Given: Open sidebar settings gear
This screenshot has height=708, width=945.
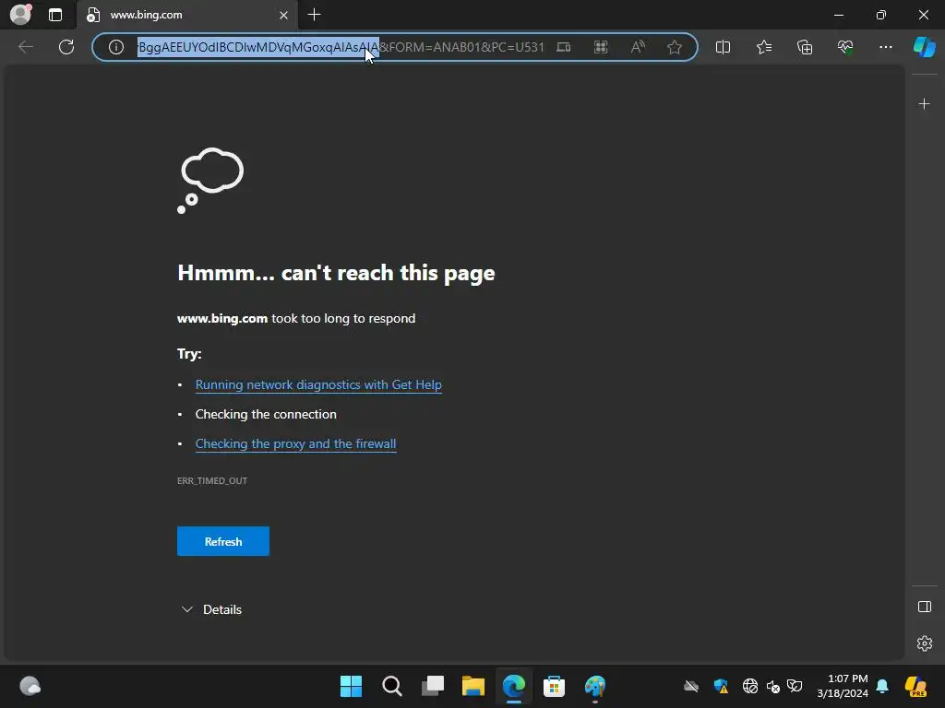Looking at the screenshot, I should tap(925, 643).
